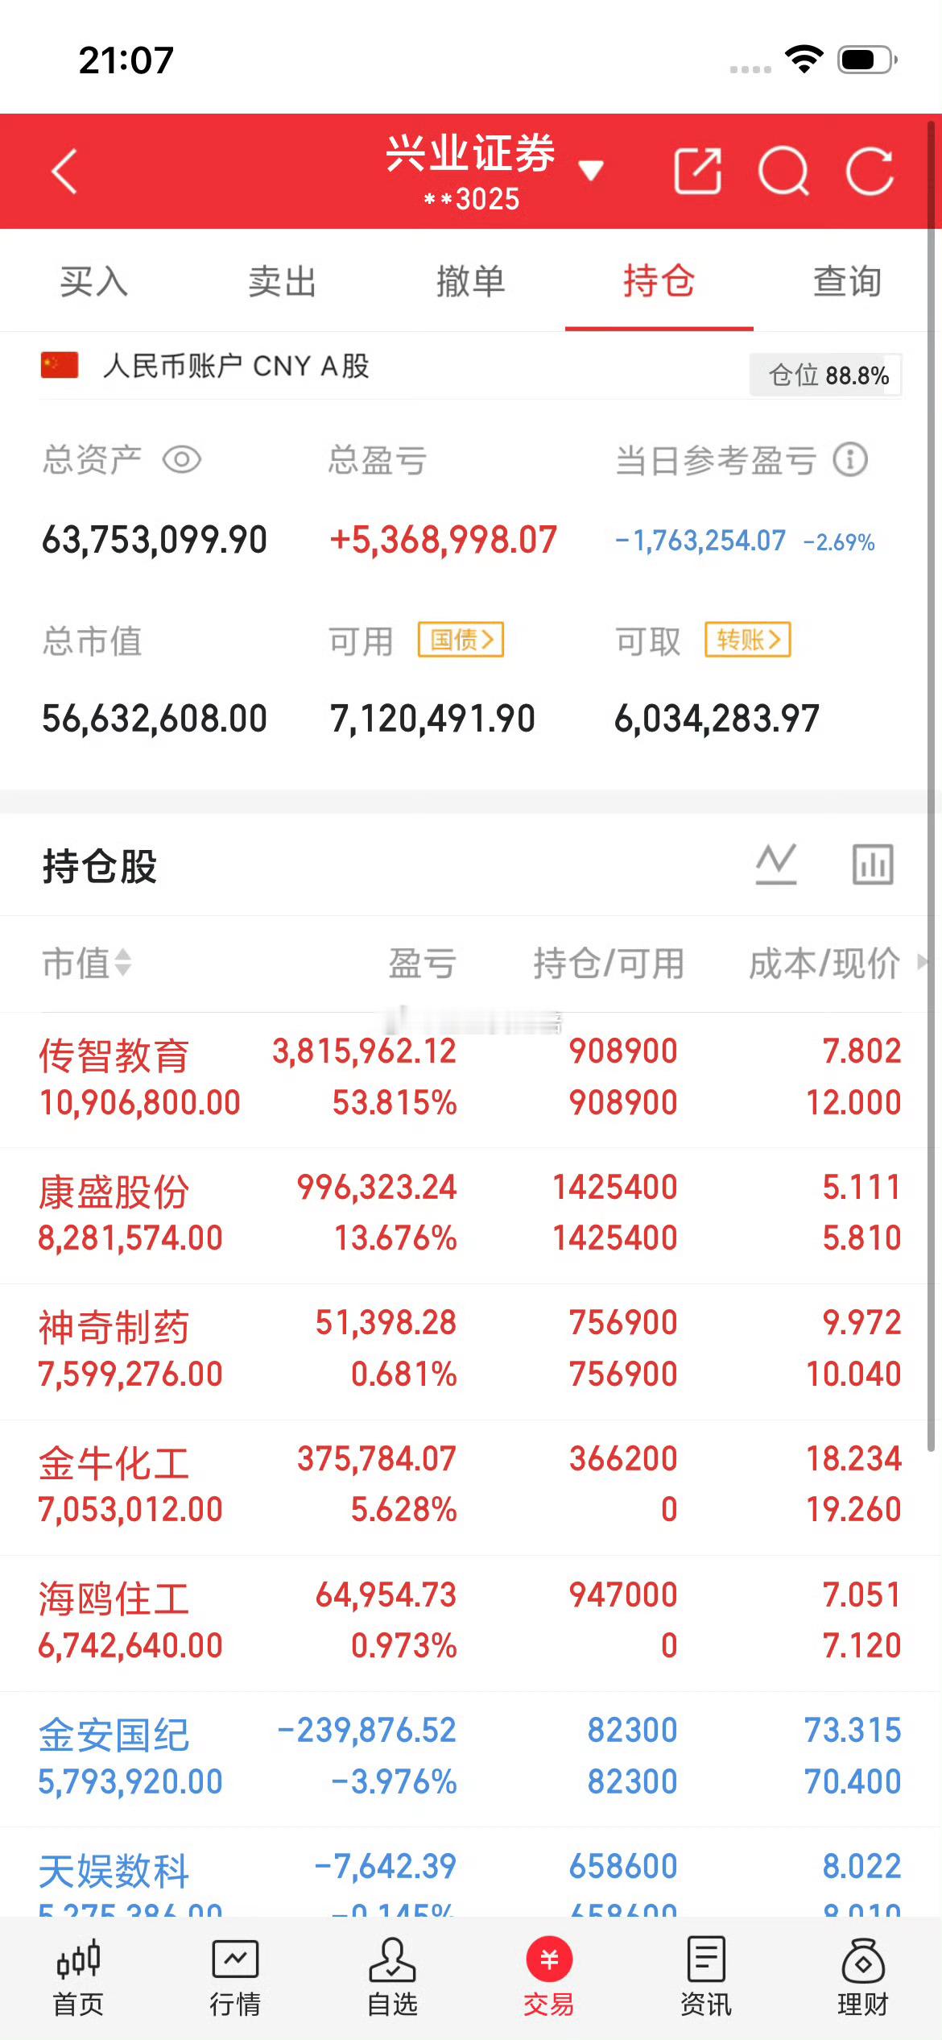Viewport: 942px width, 2040px height.
Task: Open the share/export icon in the header
Action: 697,171
